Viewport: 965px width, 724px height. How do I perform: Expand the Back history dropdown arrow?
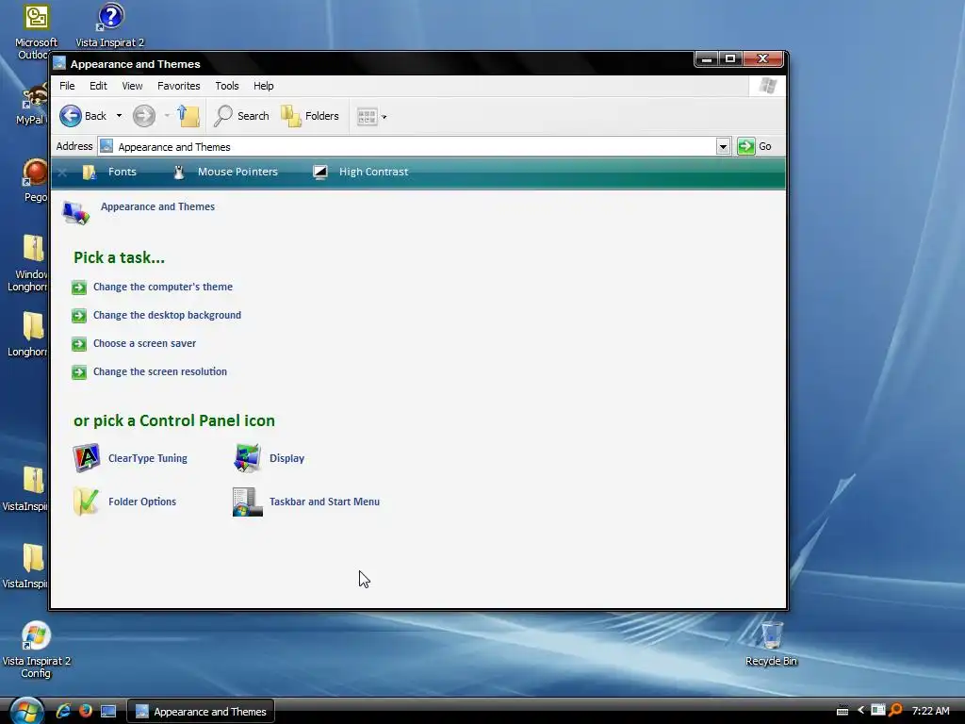point(119,116)
